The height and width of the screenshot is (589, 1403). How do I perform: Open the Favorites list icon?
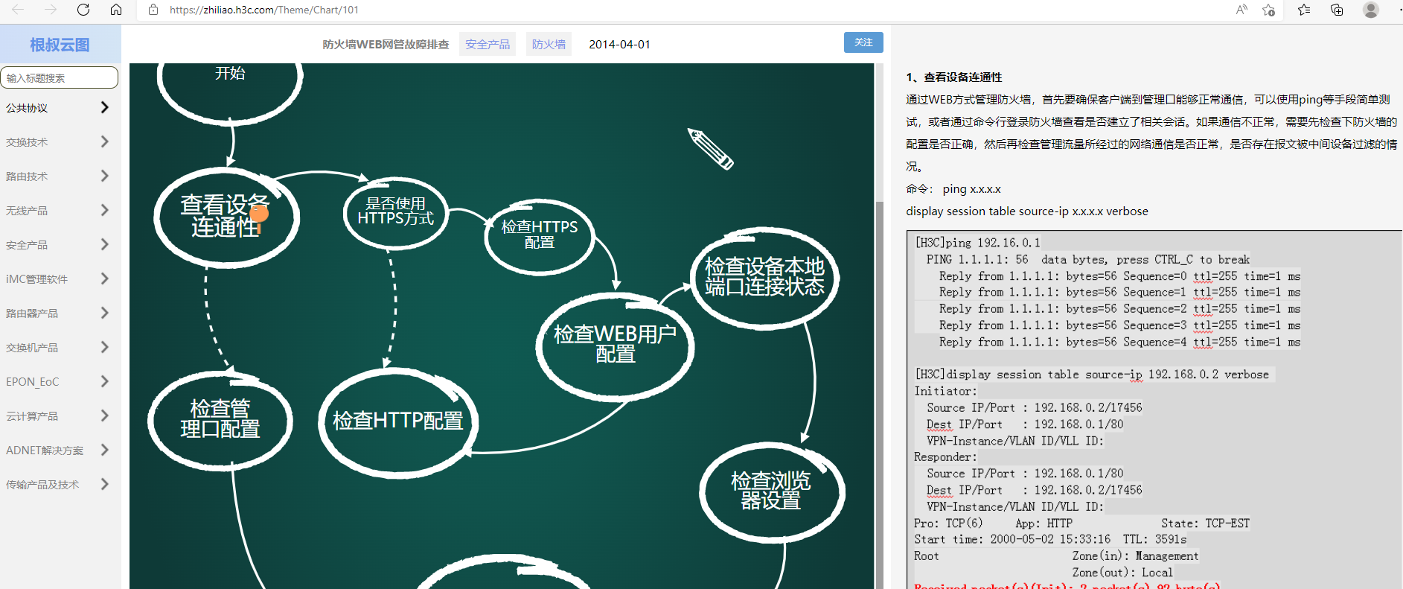tap(1304, 10)
